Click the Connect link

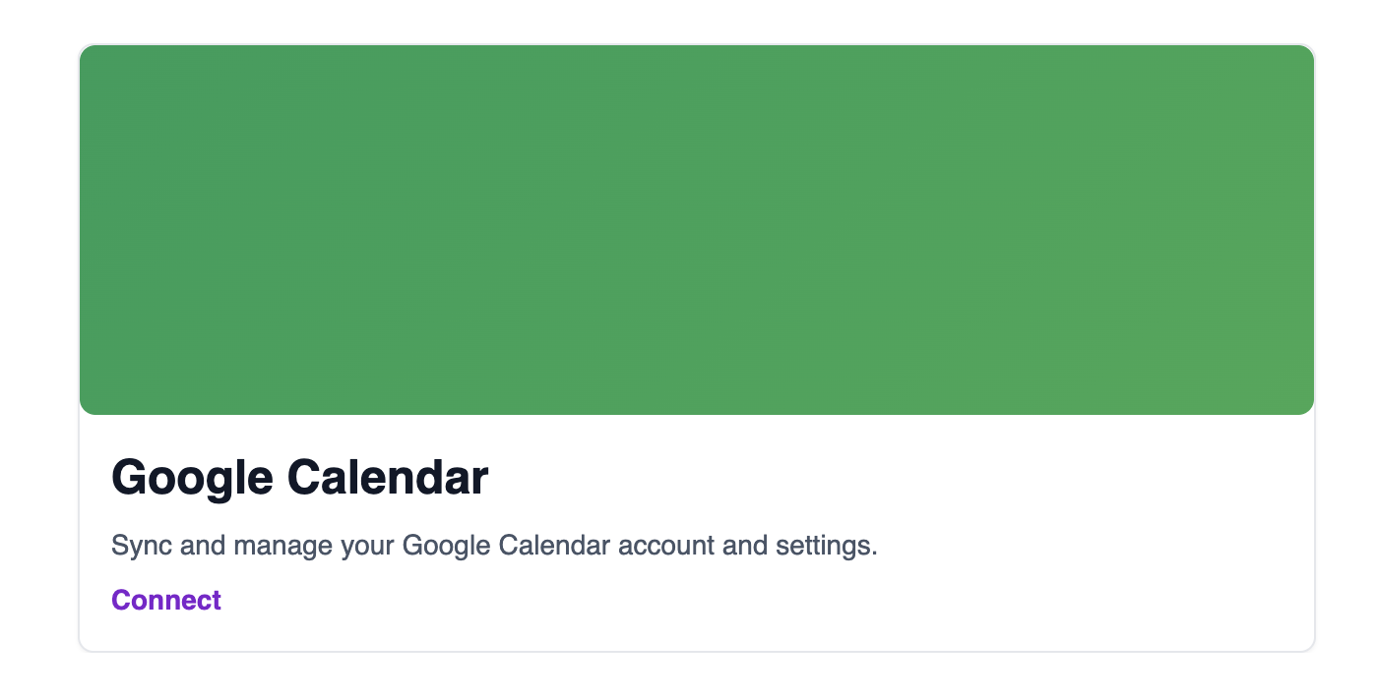(x=166, y=600)
